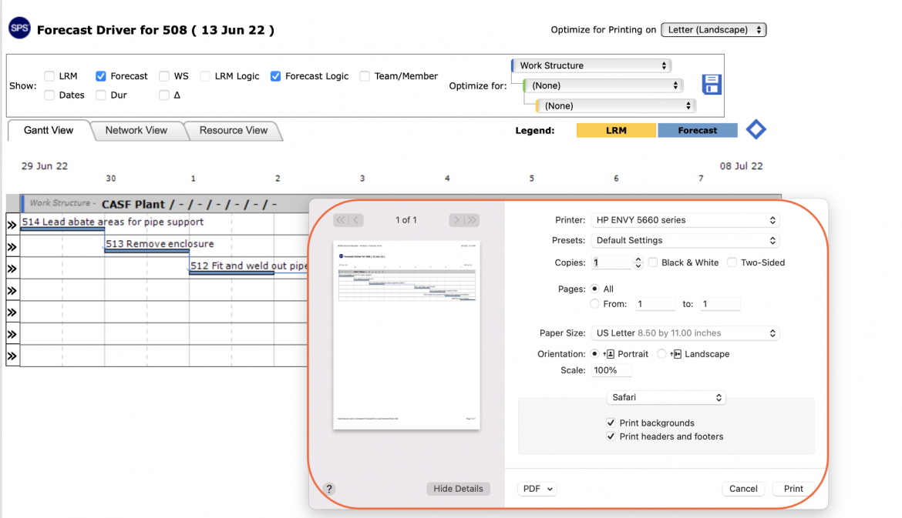The image size is (902, 518).
Task: Click the Copies input field
Action: (611, 262)
